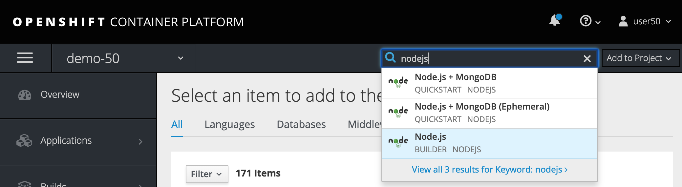Screen dimensions: 682x187
Task: Click the Overview dashboard icon
Action: click(x=25, y=95)
